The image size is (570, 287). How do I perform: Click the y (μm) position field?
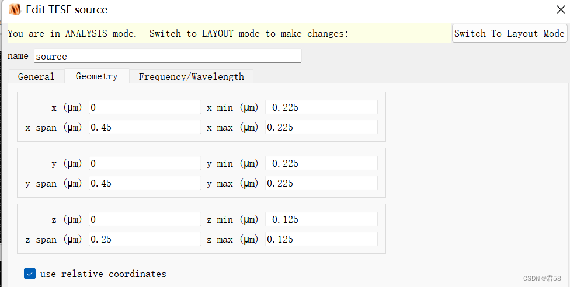[x=145, y=163]
